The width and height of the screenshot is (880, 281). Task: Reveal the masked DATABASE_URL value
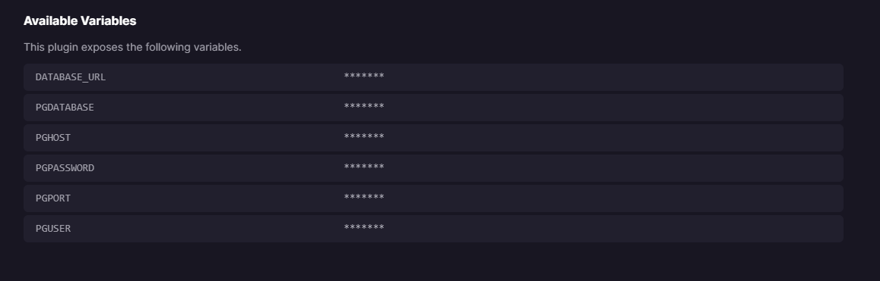(364, 76)
